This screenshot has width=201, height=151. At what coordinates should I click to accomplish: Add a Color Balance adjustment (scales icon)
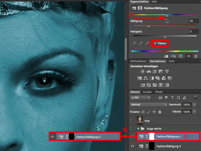pos(146,78)
